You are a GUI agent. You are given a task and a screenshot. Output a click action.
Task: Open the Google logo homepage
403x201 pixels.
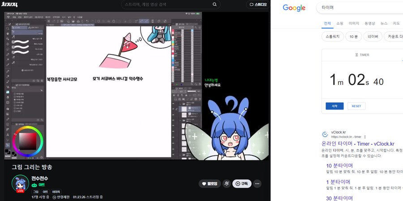[294, 8]
